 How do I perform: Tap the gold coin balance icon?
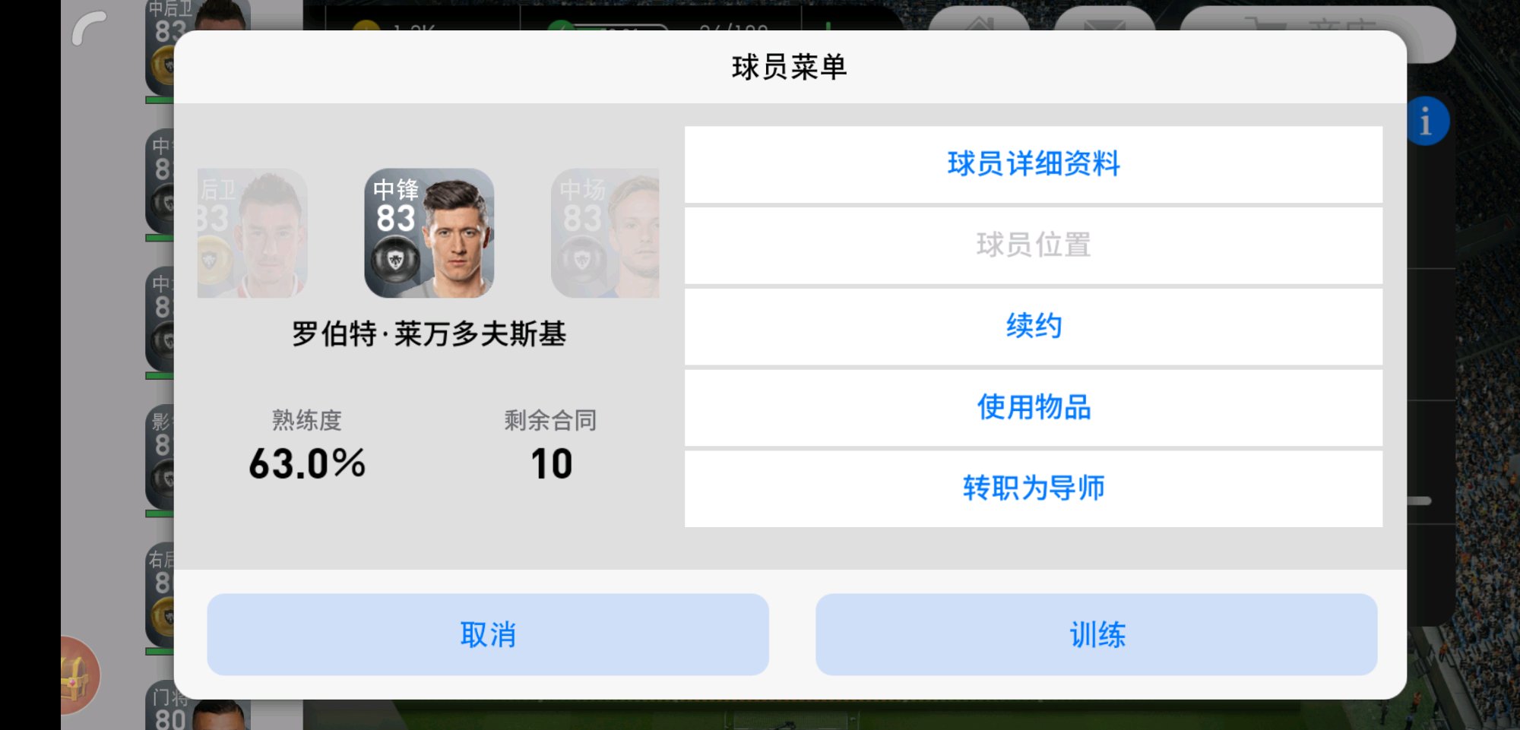[x=366, y=27]
